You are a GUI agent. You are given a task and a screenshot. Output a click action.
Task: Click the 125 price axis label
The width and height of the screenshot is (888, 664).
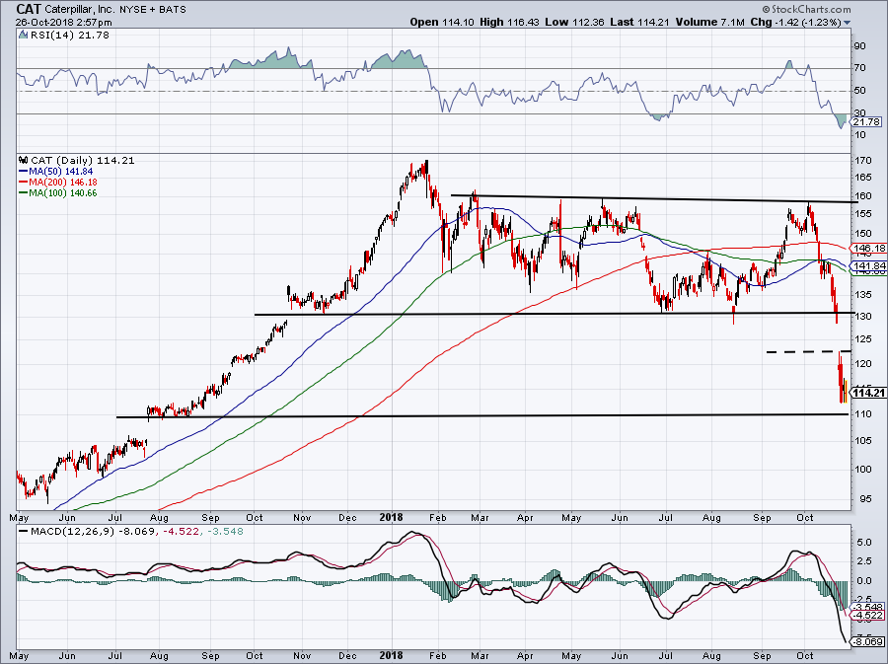(863, 339)
